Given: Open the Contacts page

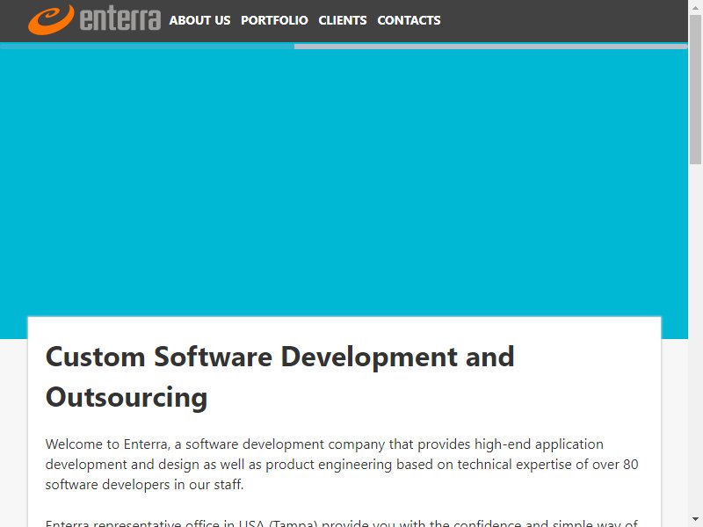Looking at the screenshot, I should coord(409,20).
